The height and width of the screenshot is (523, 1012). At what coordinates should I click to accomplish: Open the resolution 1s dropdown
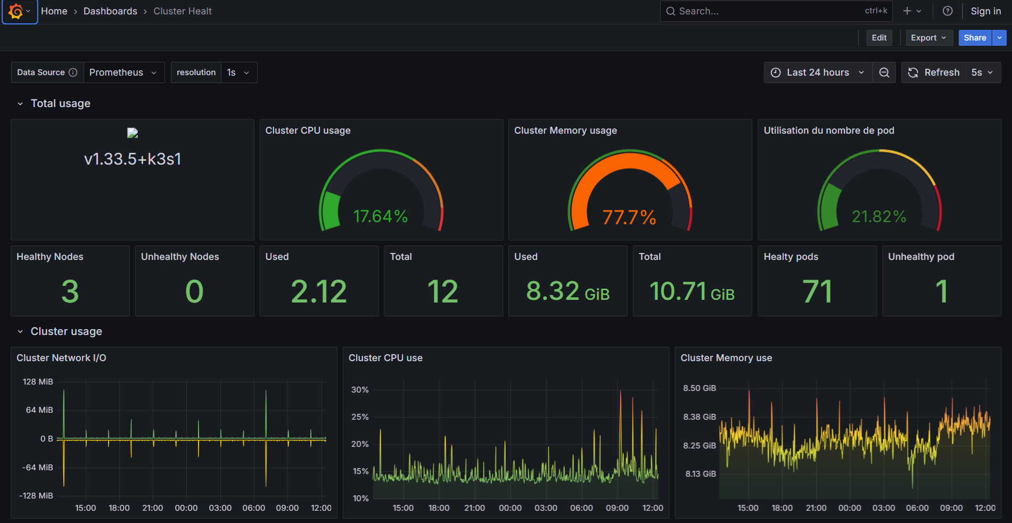(x=239, y=72)
